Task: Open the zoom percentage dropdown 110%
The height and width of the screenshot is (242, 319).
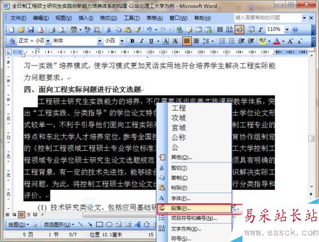Action: [x=287, y=29]
